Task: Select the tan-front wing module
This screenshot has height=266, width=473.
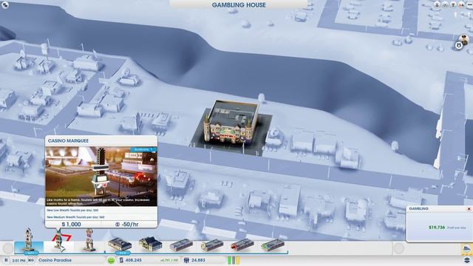Action: (x=212, y=245)
